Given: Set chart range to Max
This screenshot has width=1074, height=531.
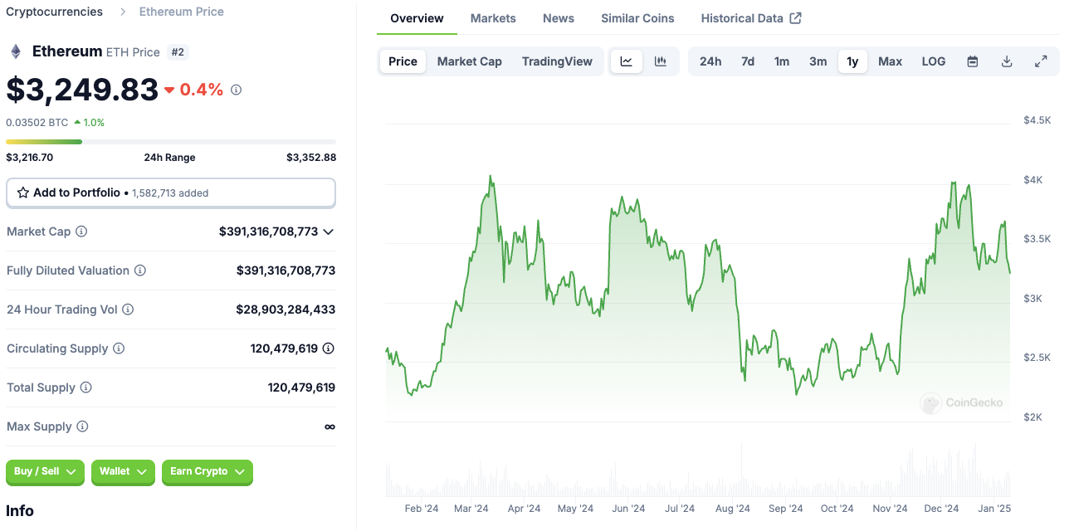Looking at the screenshot, I should (x=891, y=61).
